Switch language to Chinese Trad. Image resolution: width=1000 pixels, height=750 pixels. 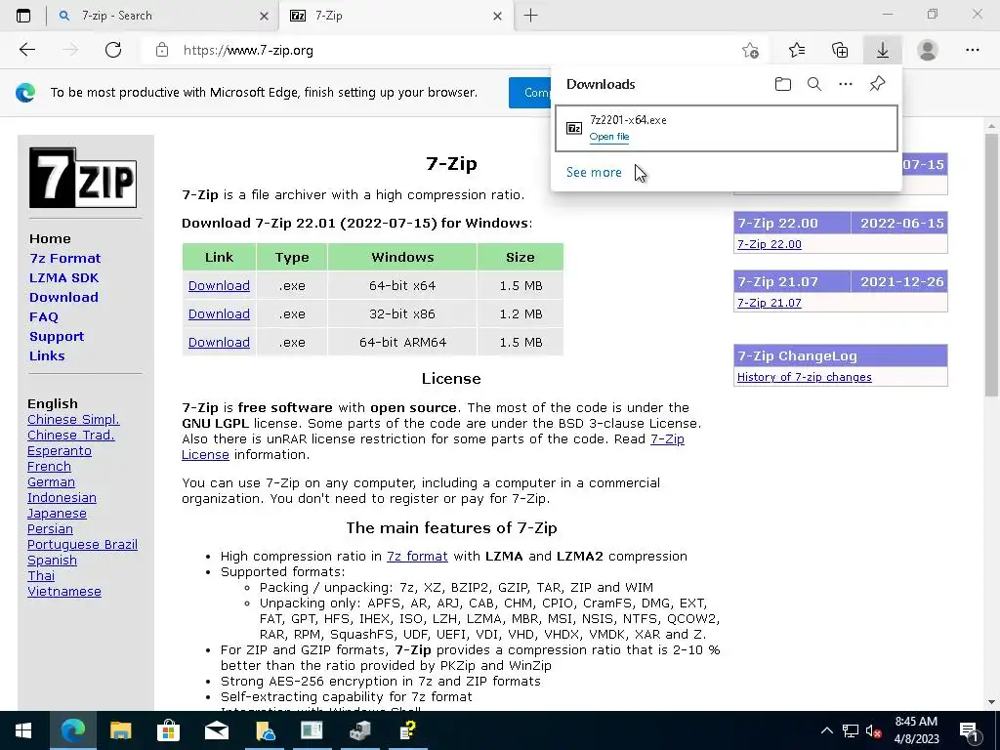[70, 435]
